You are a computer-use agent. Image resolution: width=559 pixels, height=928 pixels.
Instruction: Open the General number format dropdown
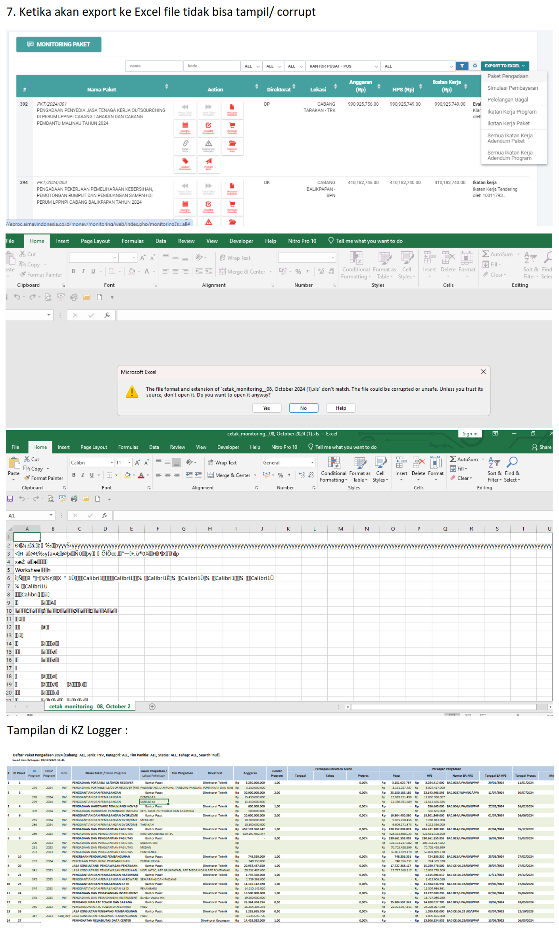(x=312, y=463)
